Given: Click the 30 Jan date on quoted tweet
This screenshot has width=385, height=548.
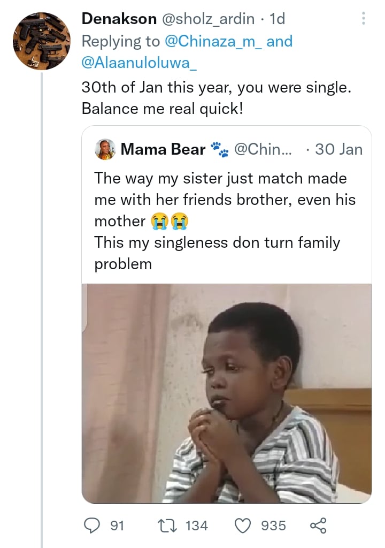Looking at the screenshot, I should tap(338, 149).
